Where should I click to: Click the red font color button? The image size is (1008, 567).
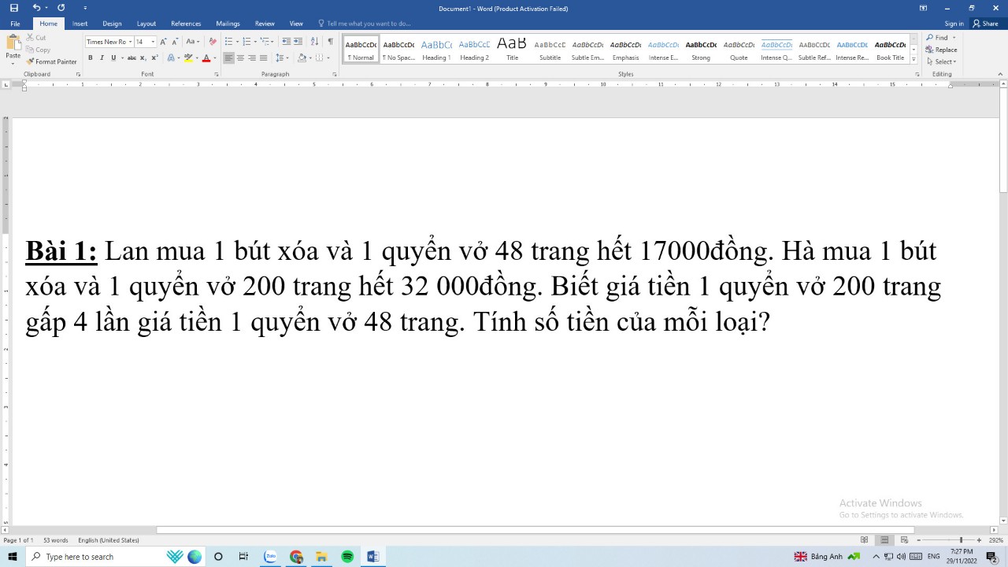[x=206, y=57]
